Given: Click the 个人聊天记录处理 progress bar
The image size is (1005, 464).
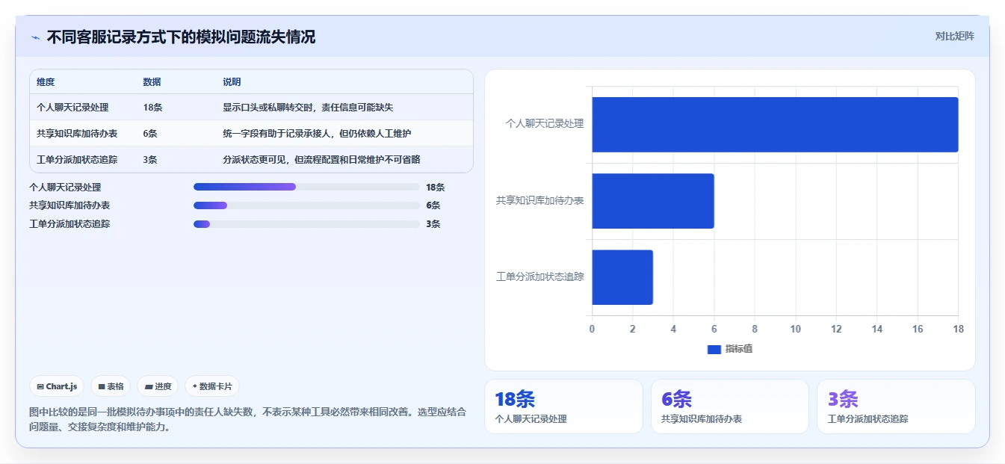Looking at the screenshot, I should point(306,187).
